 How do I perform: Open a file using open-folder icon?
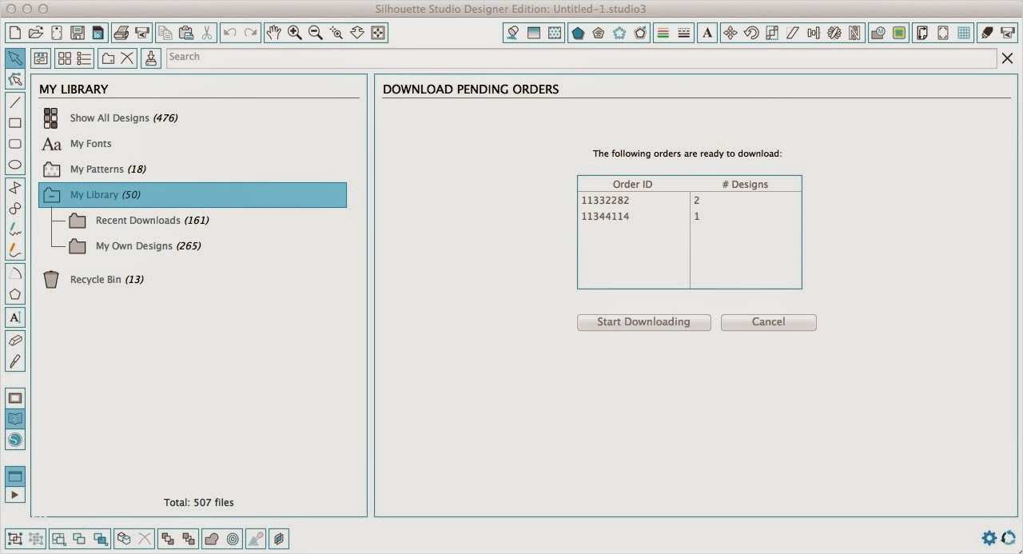(35, 33)
